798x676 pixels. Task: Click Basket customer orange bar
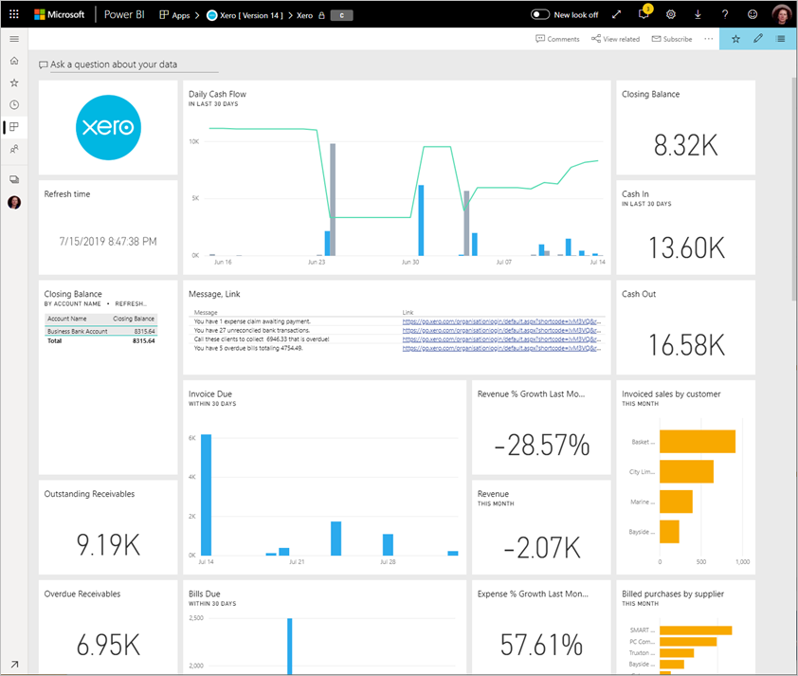pos(698,441)
